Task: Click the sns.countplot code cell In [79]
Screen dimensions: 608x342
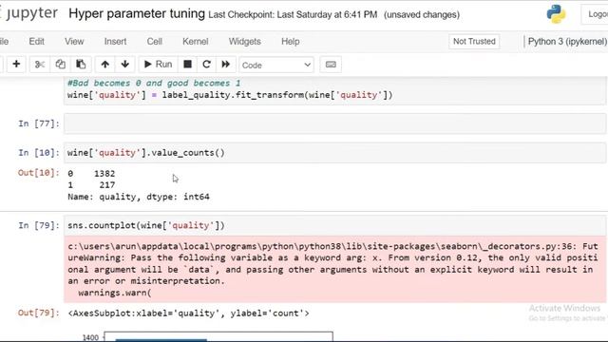Action: click(334, 226)
